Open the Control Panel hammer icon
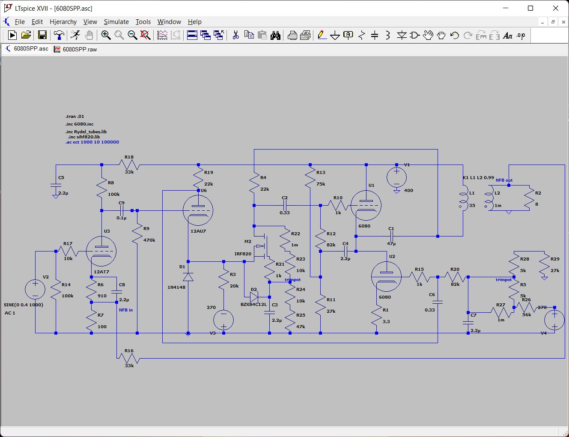The image size is (569, 437). (x=59, y=35)
